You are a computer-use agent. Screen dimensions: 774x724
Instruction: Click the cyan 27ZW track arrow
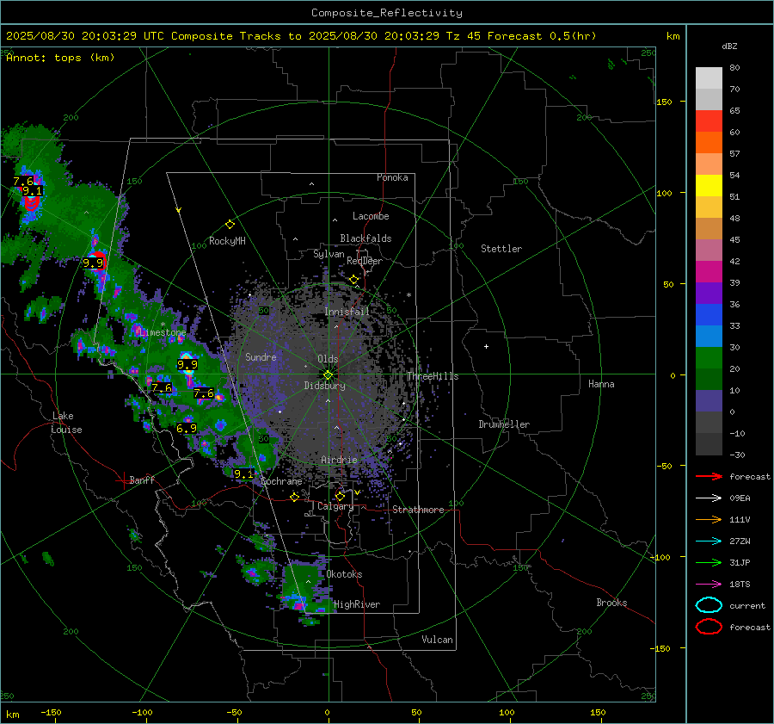tap(709, 541)
